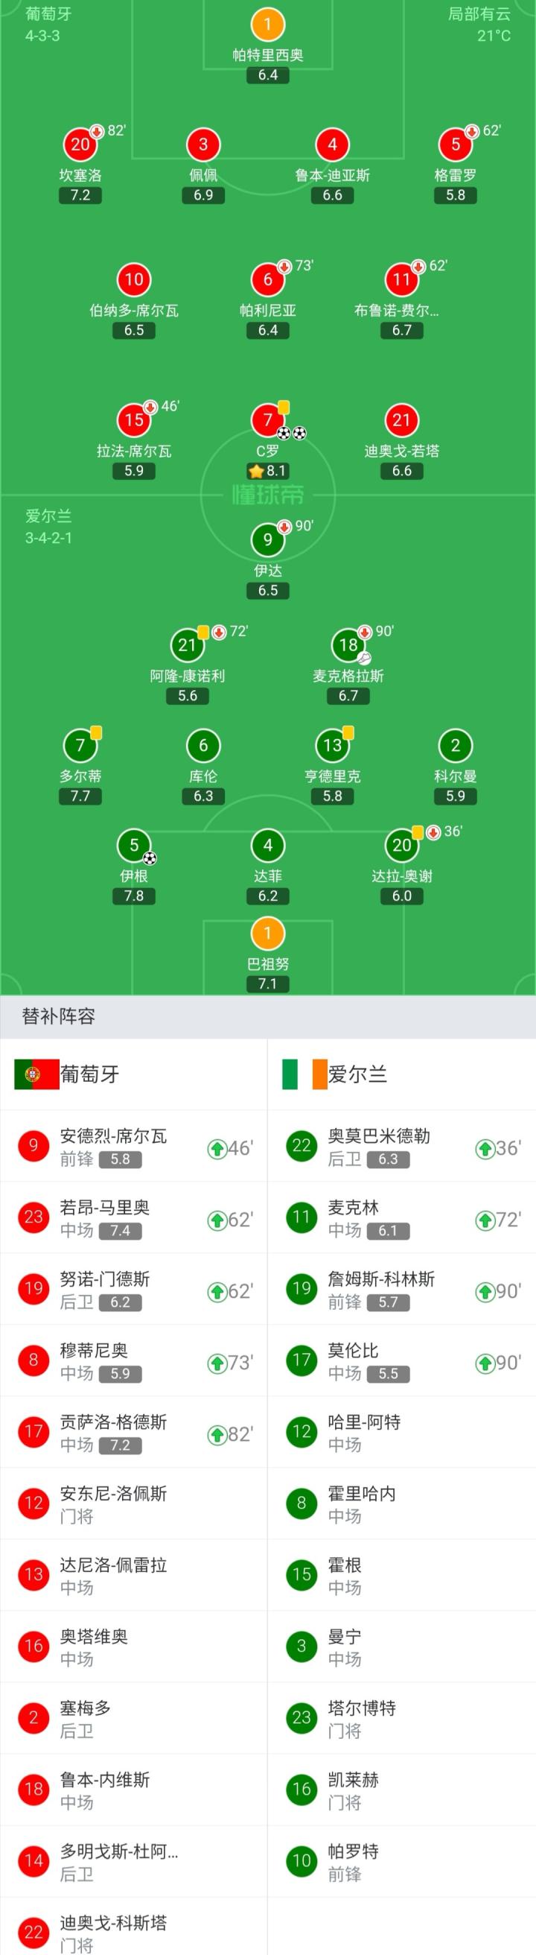536x1955 pixels.
Task: Open 多尔蒂's number 7 green icon
Action: (80, 746)
